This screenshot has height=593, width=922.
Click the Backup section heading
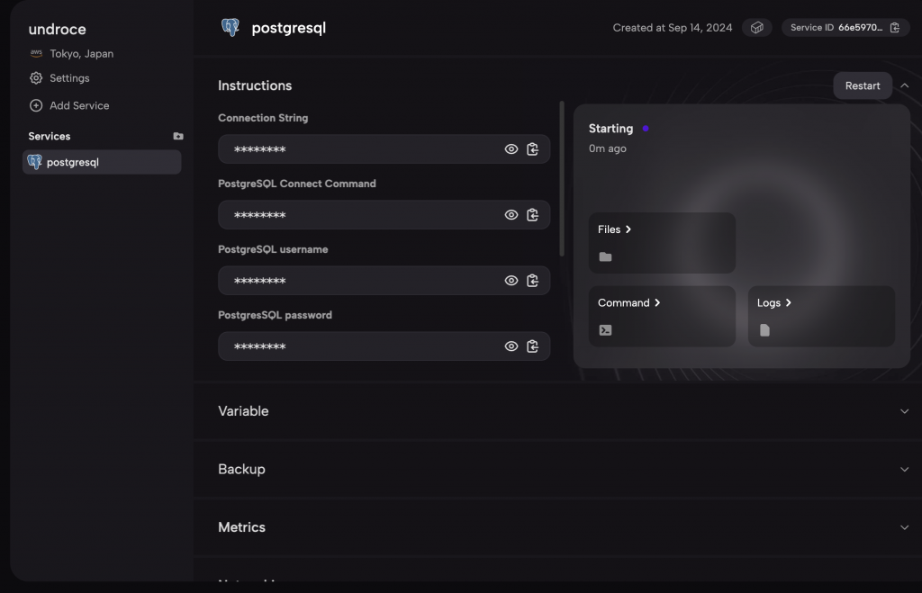[x=241, y=470]
